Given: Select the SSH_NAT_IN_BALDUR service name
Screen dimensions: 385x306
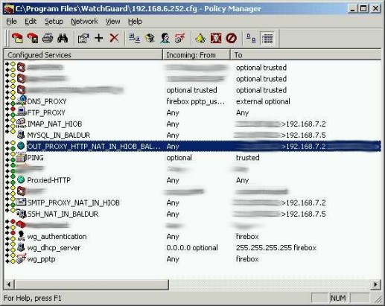Looking at the screenshot, I should click(63, 214).
